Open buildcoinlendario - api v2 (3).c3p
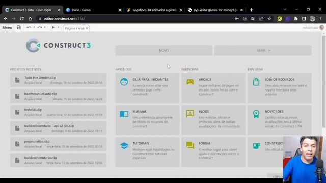Viewport: 326px width, 183px height. [58, 128]
